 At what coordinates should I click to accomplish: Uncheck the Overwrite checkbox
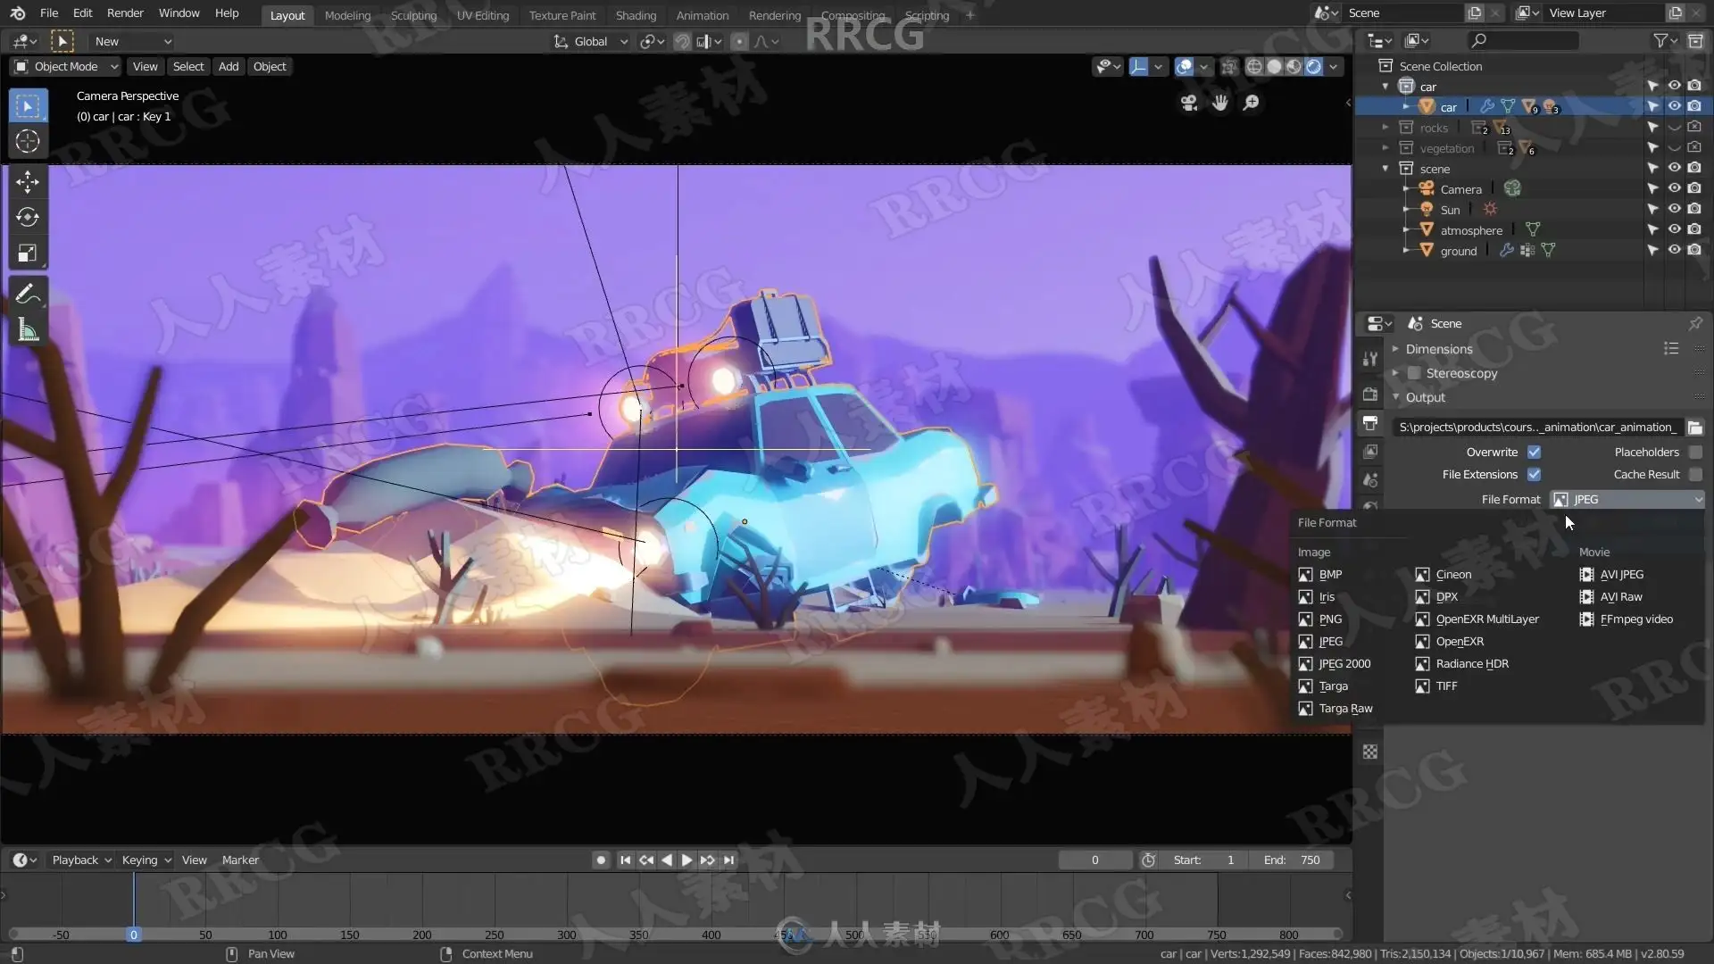point(1534,453)
